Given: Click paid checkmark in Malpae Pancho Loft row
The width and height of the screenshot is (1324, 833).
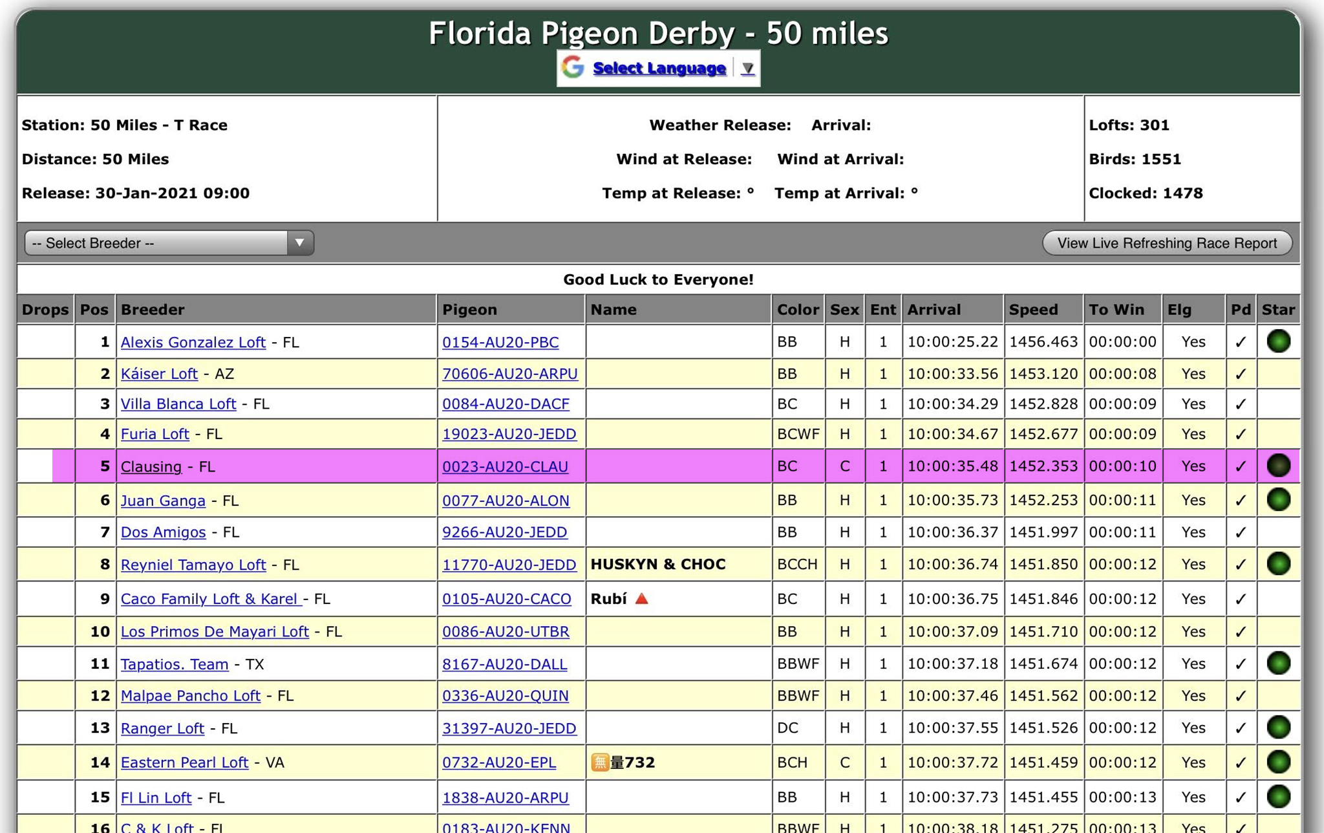Looking at the screenshot, I should 1240,696.
